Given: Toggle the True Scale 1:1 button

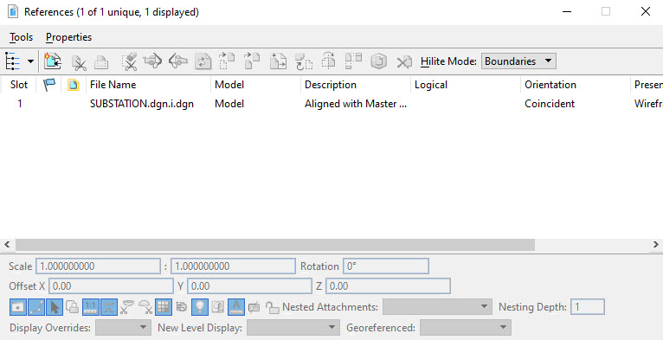Looking at the screenshot, I should tap(91, 307).
